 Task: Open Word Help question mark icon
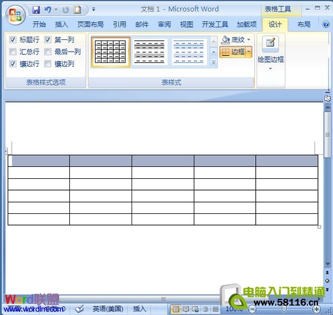[x=326, y=24]
